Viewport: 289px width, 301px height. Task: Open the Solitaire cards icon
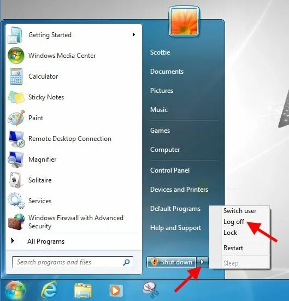[x=15, y=180]
